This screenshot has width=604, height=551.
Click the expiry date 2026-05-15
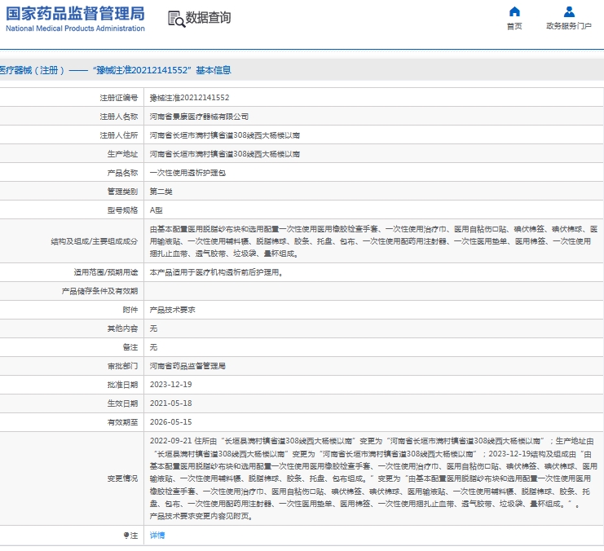pyautogui.click(x=170, y=422)
